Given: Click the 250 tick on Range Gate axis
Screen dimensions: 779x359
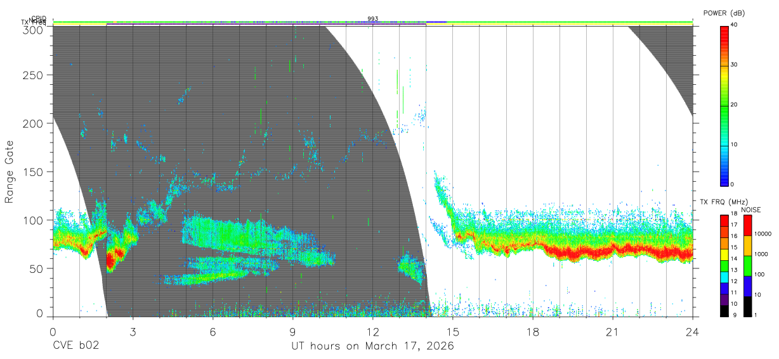Looking at the screenshot, I should 34,75.
